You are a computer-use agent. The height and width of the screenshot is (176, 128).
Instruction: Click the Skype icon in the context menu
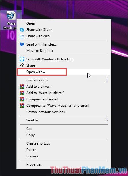(22, 30)
